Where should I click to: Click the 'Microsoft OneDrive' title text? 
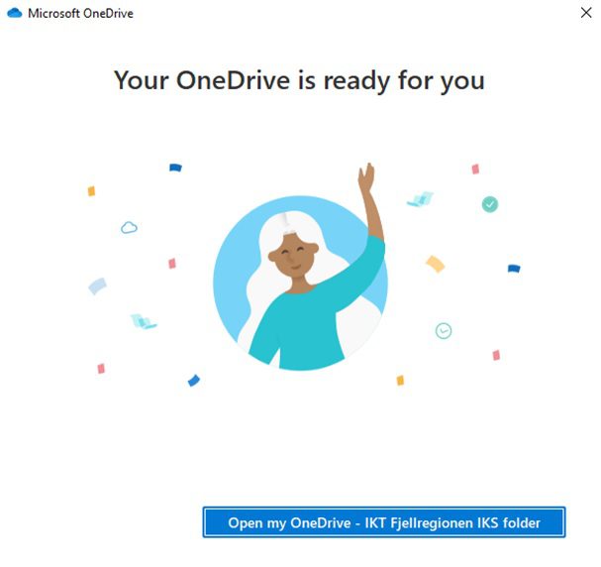pyautogui.click(x=80, y=14)
